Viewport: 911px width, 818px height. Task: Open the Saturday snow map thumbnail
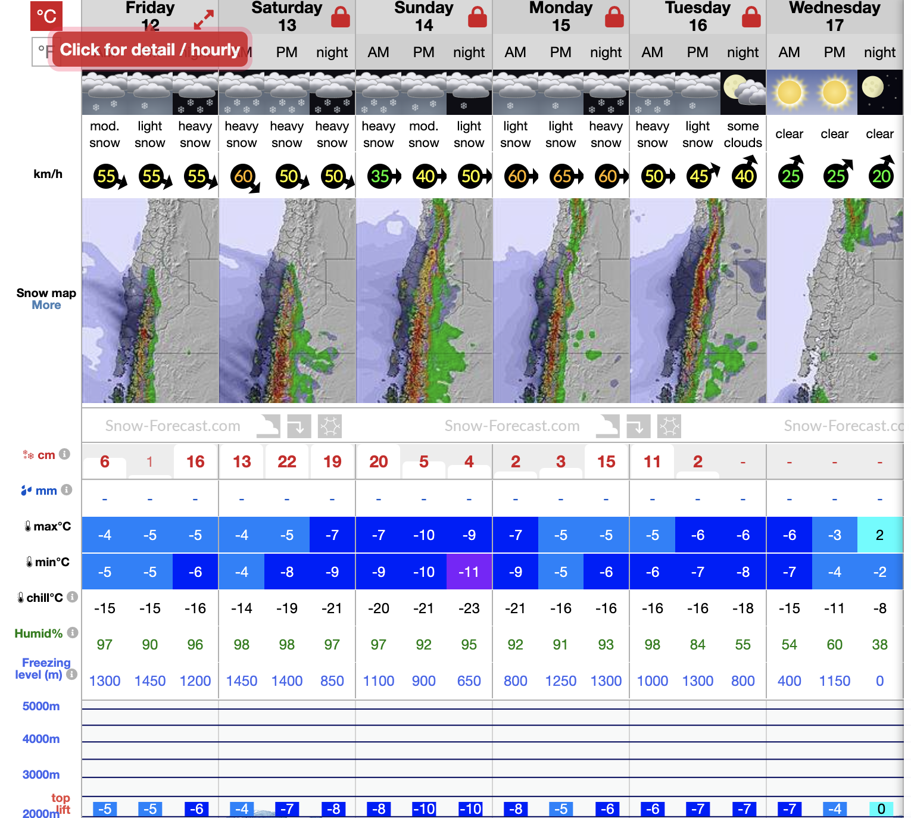pos(287,301)
